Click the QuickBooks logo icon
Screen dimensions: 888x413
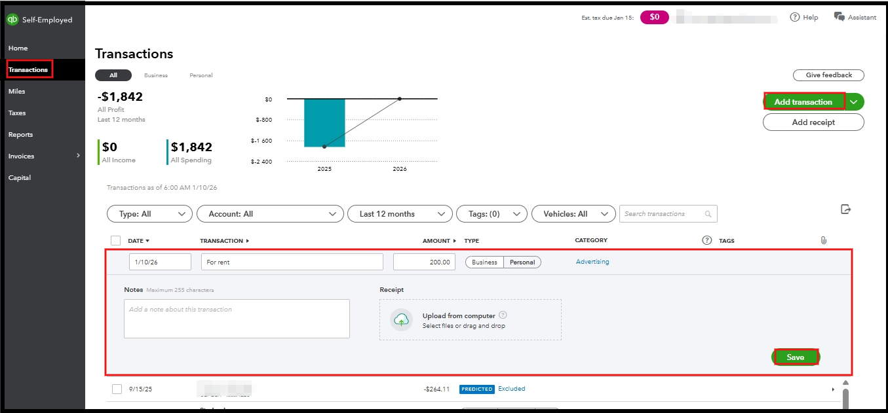tap(12, 20)
